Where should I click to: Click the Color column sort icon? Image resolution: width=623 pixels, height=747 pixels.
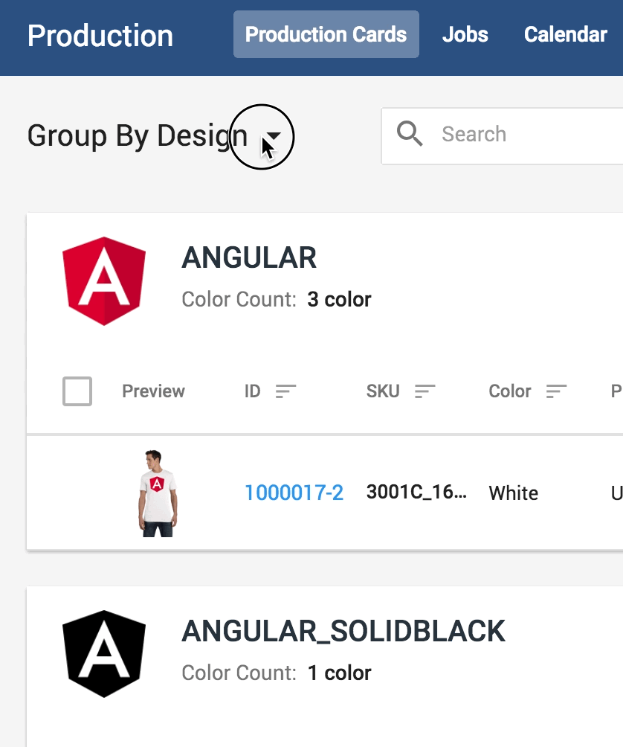(556, 391)
